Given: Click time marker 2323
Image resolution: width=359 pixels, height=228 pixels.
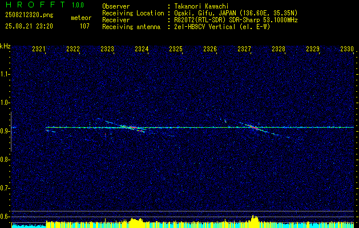Looking at the screenshot, I should pyautogui.click(x=107, y=48).
